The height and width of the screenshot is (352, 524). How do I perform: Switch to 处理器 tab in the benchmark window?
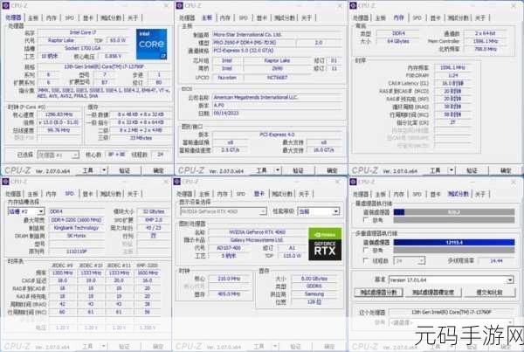(x=361, y=194)
